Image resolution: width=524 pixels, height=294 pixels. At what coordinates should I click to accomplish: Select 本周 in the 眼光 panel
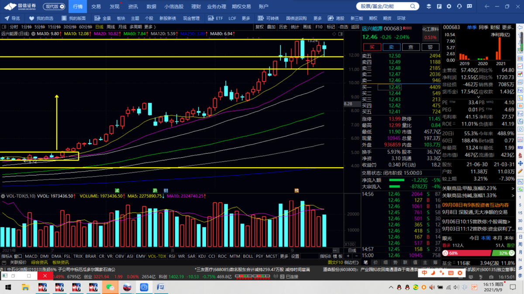pyautogui.click(x=486, y=238)
